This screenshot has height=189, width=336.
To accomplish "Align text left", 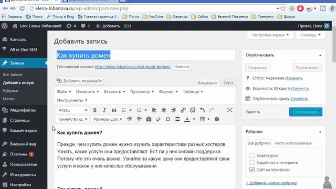I will coord(154,110).
